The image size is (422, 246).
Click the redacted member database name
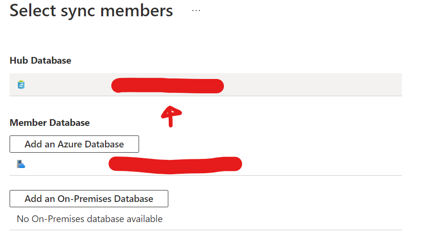click(x=175, y=164)
